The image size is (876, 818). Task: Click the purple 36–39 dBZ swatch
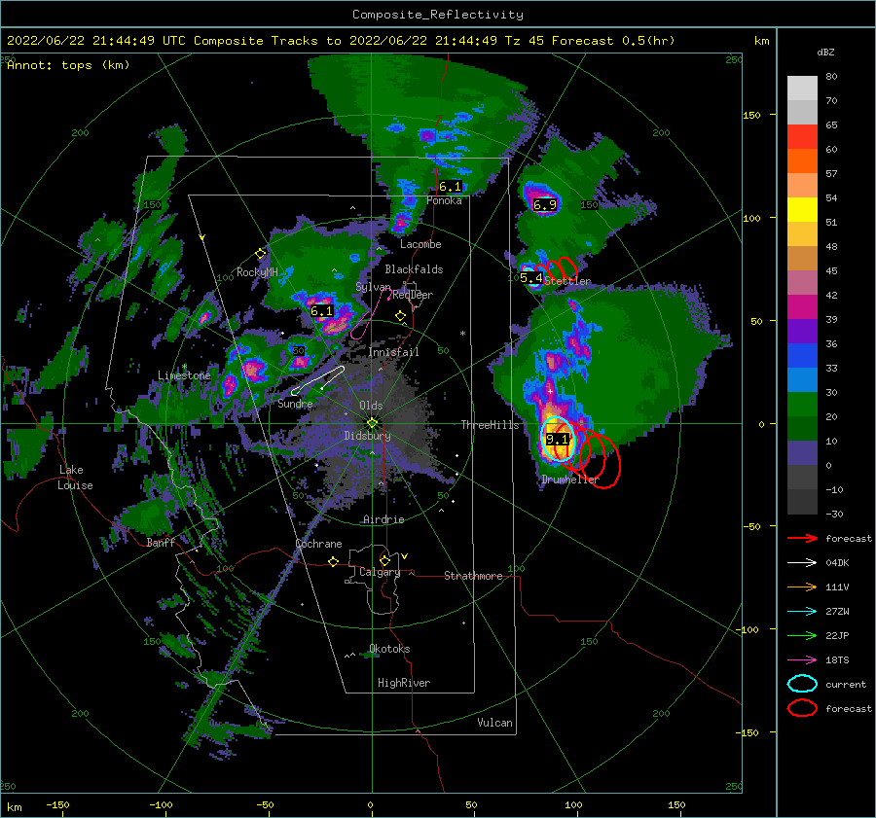[x=802, y=332]
